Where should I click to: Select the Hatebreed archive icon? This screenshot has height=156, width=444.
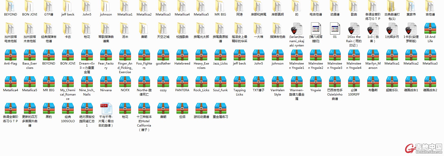tap(182, 55)
